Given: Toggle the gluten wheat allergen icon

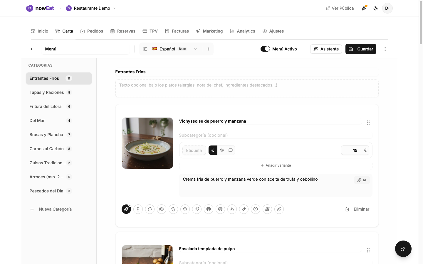Looking at the screenshot, I should tap(126, 209).
